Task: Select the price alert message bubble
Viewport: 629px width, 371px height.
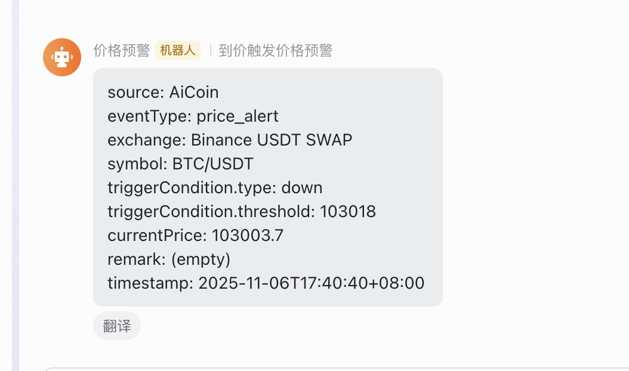Action: [x=268, y=187]
